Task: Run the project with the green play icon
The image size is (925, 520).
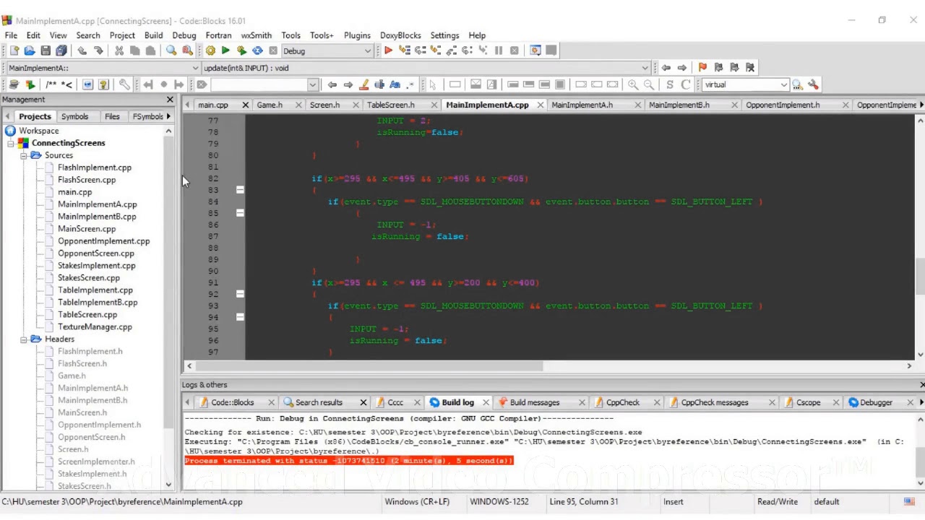Action: click(225, 51)
